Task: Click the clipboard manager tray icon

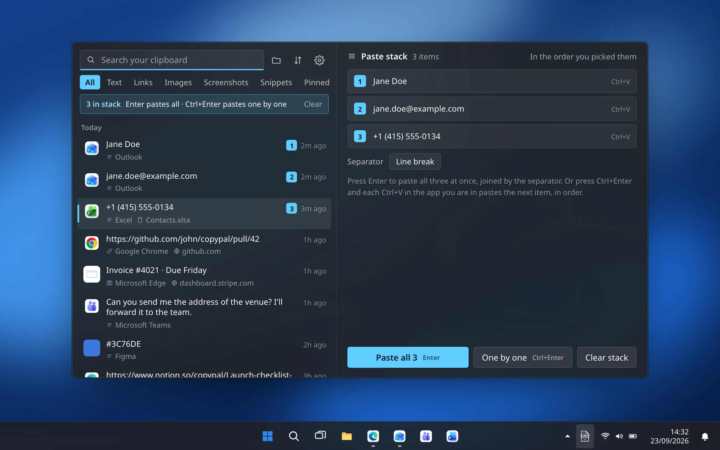Action: 585,436
